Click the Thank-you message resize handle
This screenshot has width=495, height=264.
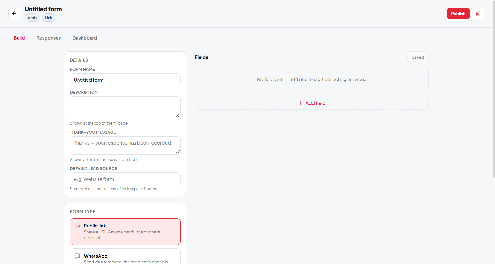click(178, 152)
